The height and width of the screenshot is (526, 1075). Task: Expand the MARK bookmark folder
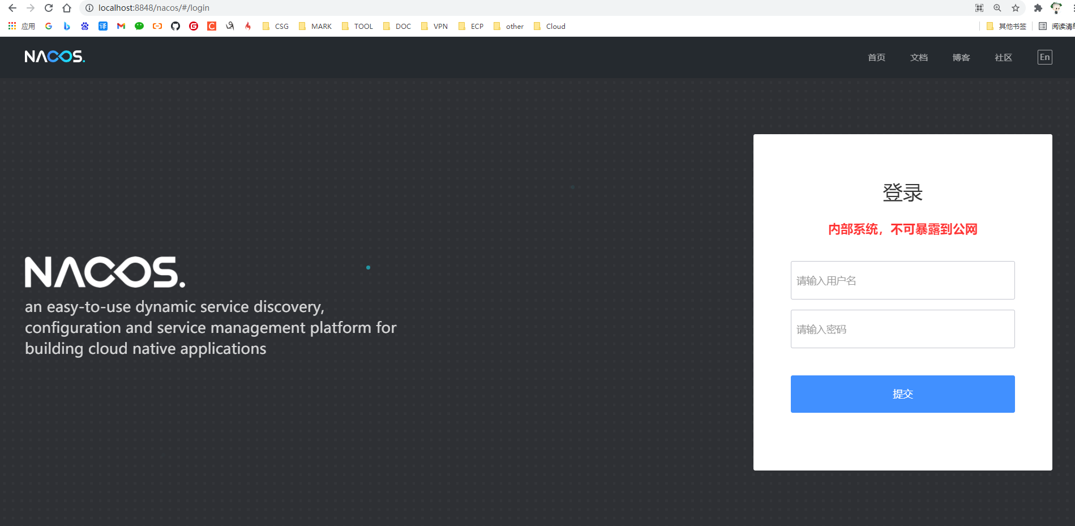point(315,26)
